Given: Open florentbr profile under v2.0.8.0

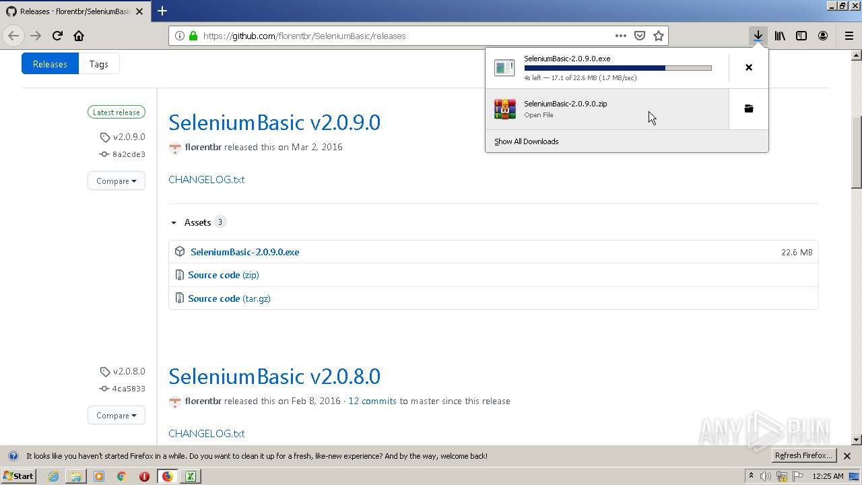Looking at the screenshot, I should (203, 401).
